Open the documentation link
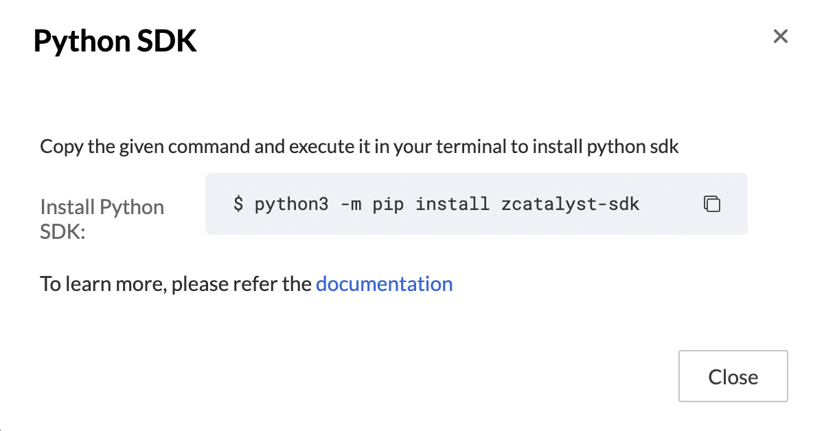The image size is (813, 431). [385, 284]
